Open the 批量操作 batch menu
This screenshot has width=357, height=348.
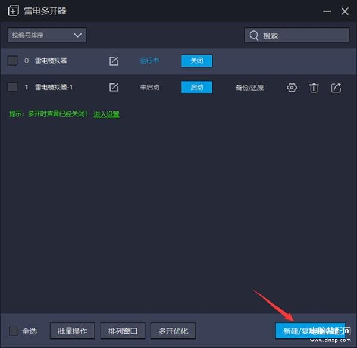click(73, 331)
